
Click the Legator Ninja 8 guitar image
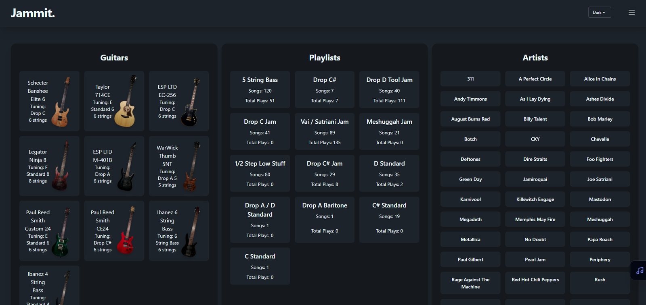pyautogui.click(x=61, y=166)
